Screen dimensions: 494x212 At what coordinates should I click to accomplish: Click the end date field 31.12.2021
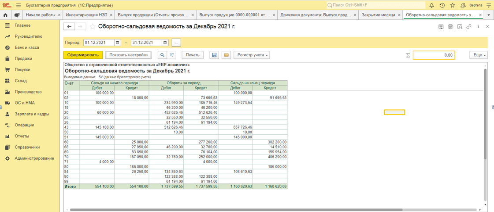point(146,42)
